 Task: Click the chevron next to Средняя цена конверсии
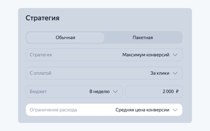click(175, 110)
